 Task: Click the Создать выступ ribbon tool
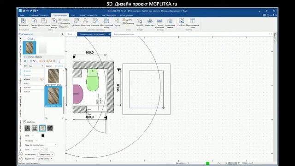54,23
